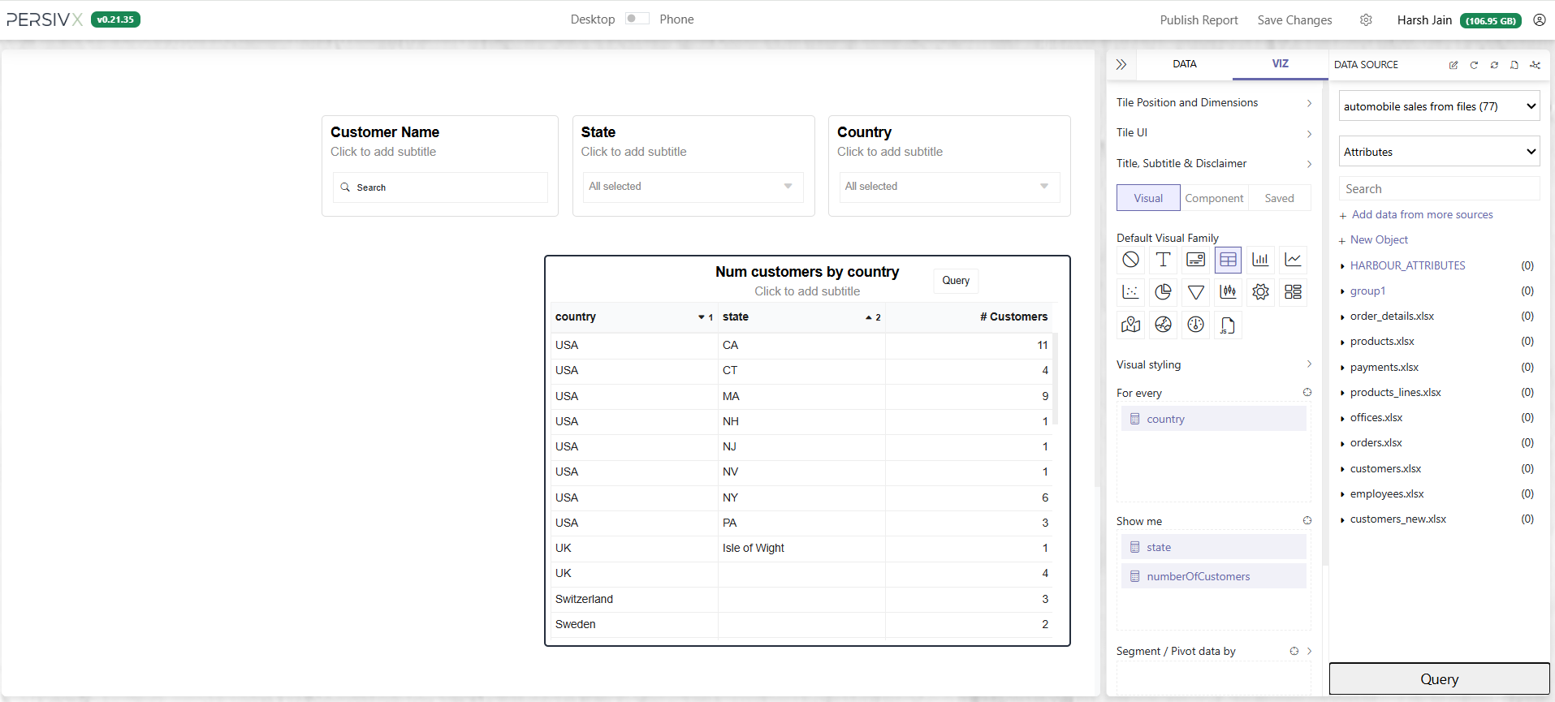Viewport: 1555px width, 702px height.
Task: Choose the Scatter plot visual icon
Action: click(1130, 292)
